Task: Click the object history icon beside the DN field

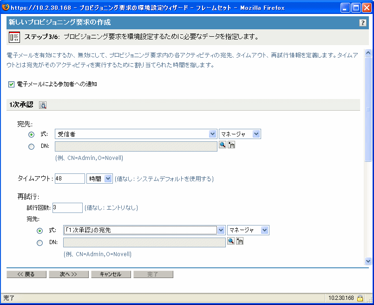Action: pos(231,145)
